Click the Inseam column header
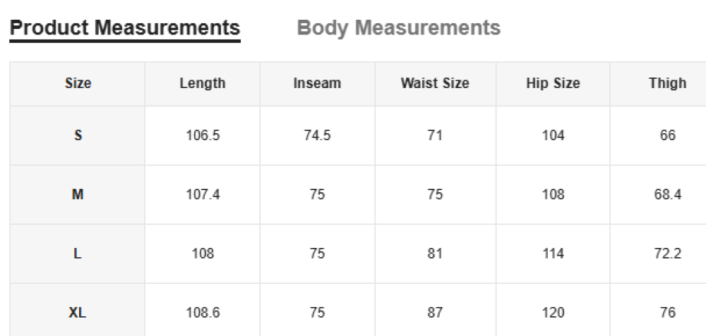 [317, 83]
